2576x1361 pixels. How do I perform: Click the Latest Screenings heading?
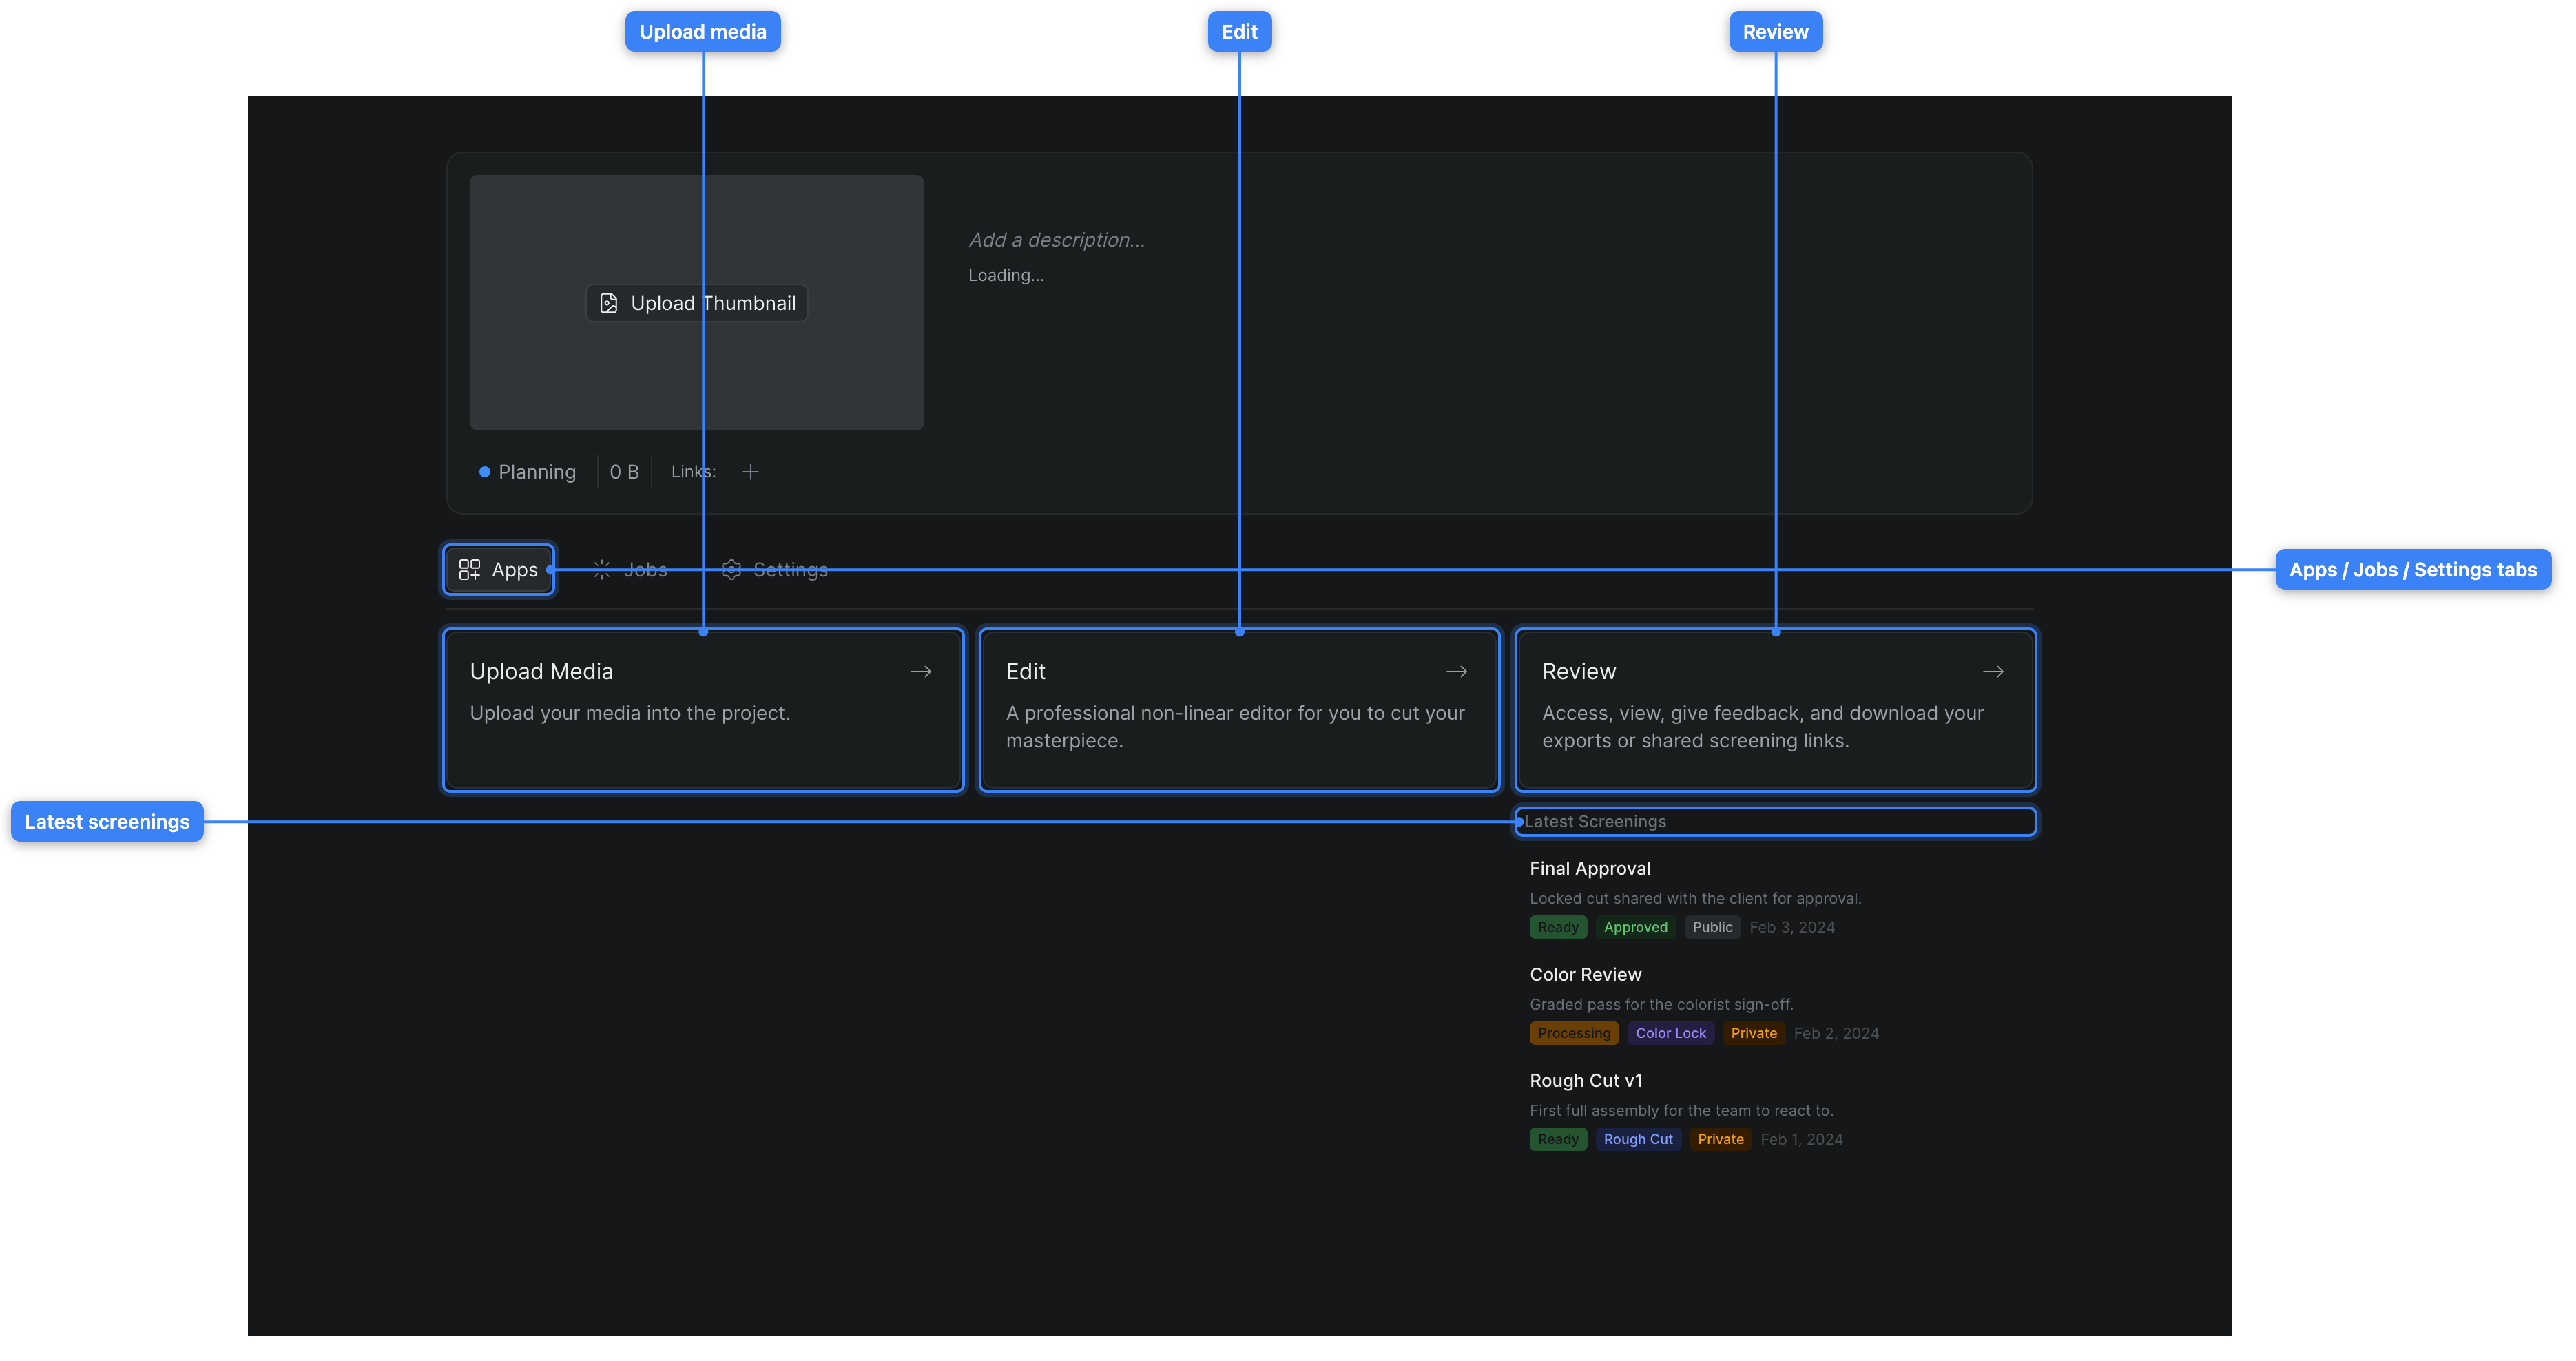(x=1595, y=822)
